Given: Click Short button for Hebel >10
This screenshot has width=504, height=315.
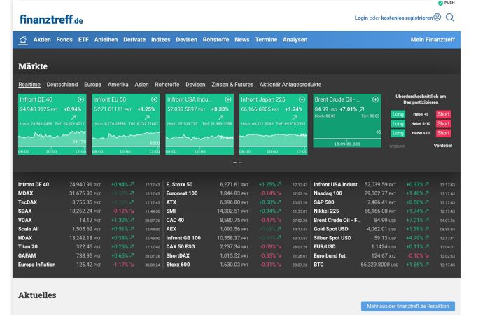Looking at the screenshot, I should point(443,133).
